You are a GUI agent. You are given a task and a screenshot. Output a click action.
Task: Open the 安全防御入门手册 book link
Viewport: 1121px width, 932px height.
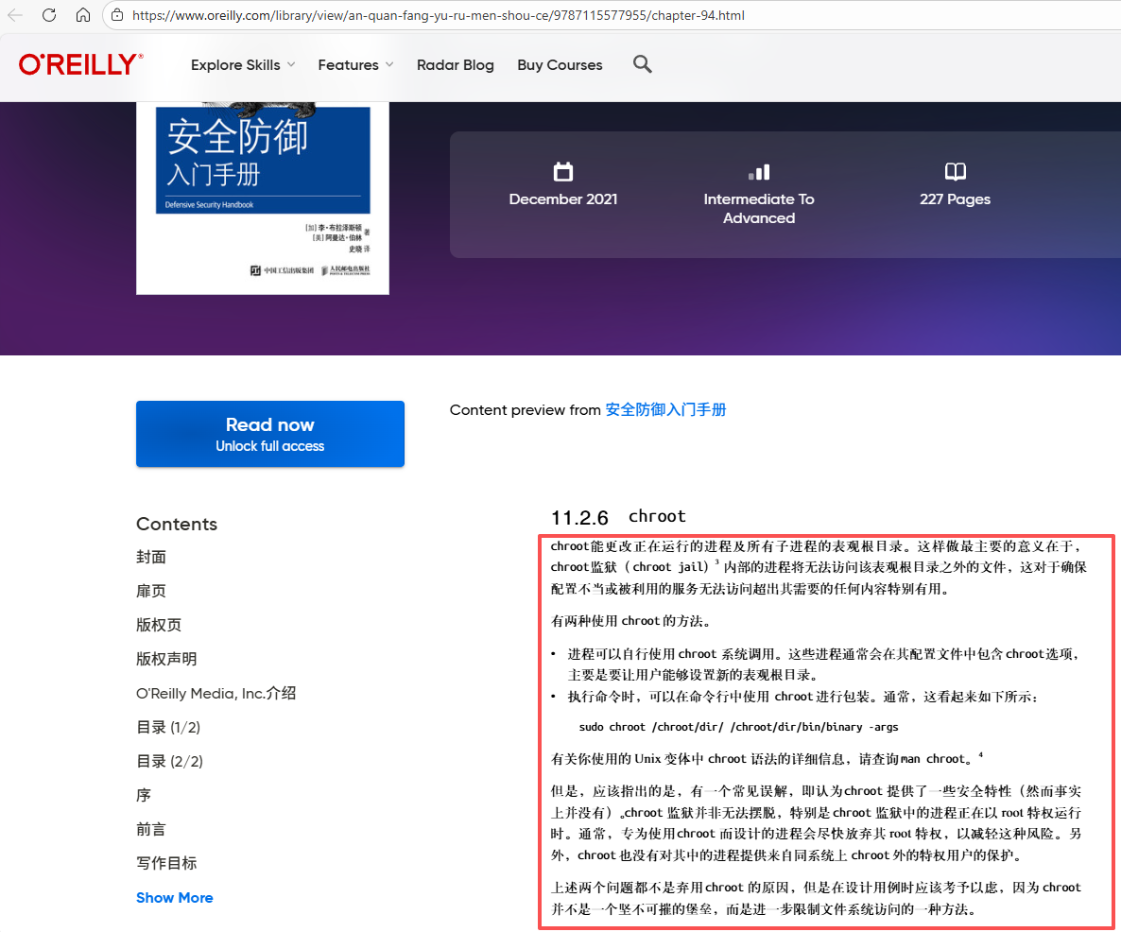(x=665, y=409)
